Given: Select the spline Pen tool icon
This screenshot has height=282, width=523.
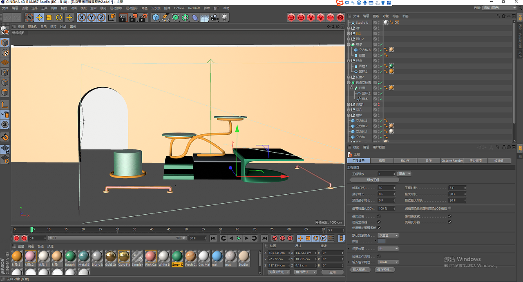Looking at the screenshot, I should point(165,18).
